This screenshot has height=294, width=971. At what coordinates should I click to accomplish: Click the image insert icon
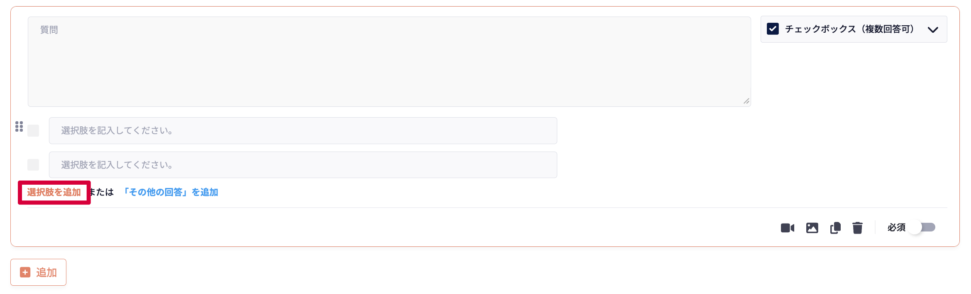click(812, 228)
